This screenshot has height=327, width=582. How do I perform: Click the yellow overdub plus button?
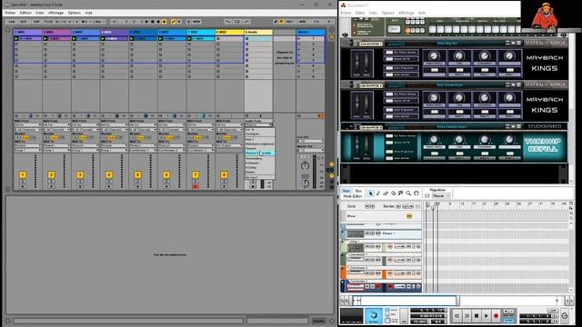click(x=164, y=22)
